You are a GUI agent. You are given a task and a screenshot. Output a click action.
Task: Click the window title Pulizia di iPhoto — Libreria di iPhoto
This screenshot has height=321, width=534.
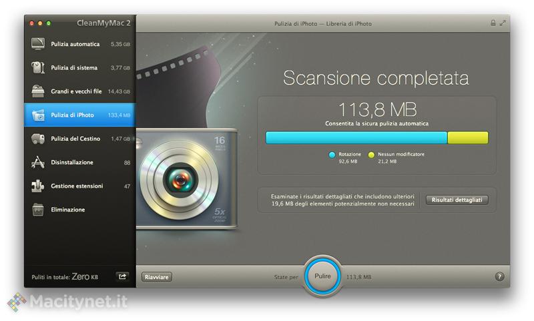[323, 23]
